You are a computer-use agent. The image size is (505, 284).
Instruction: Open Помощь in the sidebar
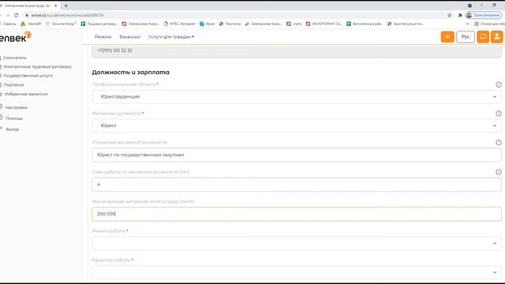point(14,118)
